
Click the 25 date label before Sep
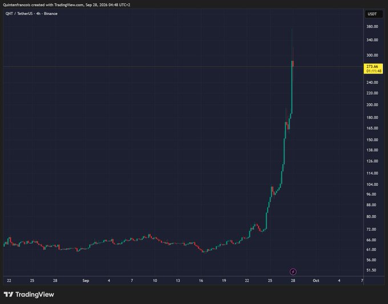pyautogui.click(x=32, y=281)
